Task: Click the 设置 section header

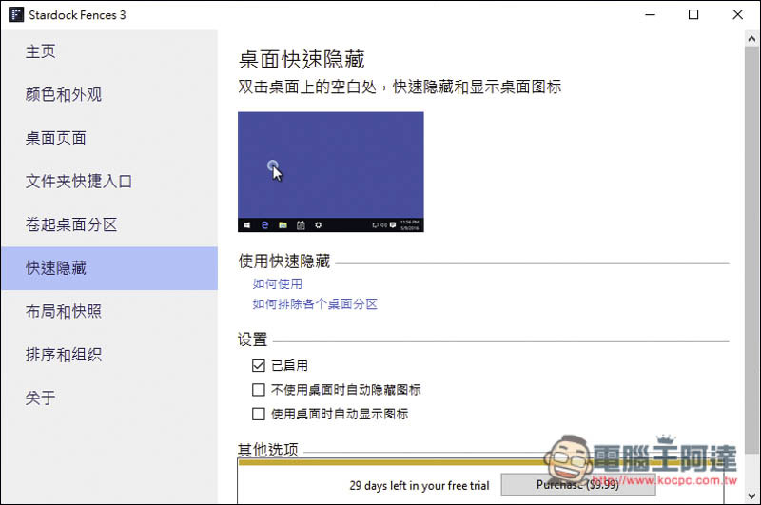Action: (x=252, y=340)
